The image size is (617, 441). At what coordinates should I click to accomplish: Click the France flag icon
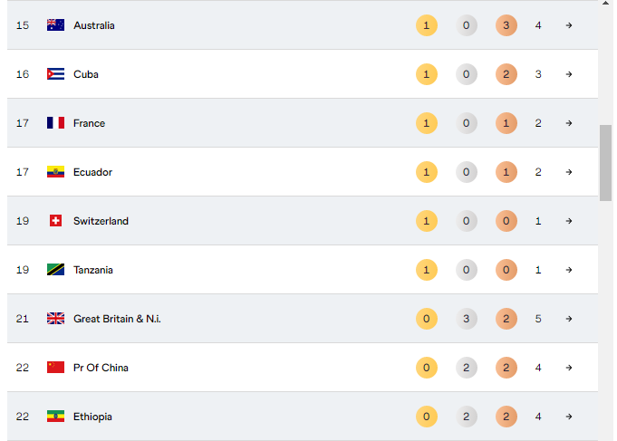(55, 123)
